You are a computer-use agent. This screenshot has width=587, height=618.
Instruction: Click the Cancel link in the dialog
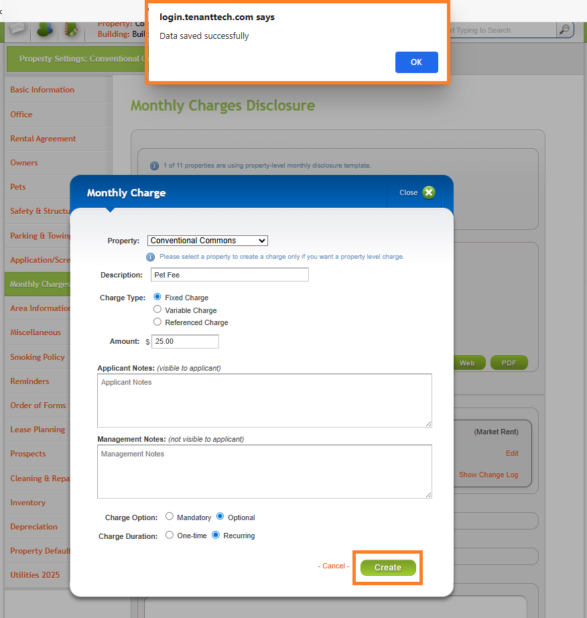[334, 566]
